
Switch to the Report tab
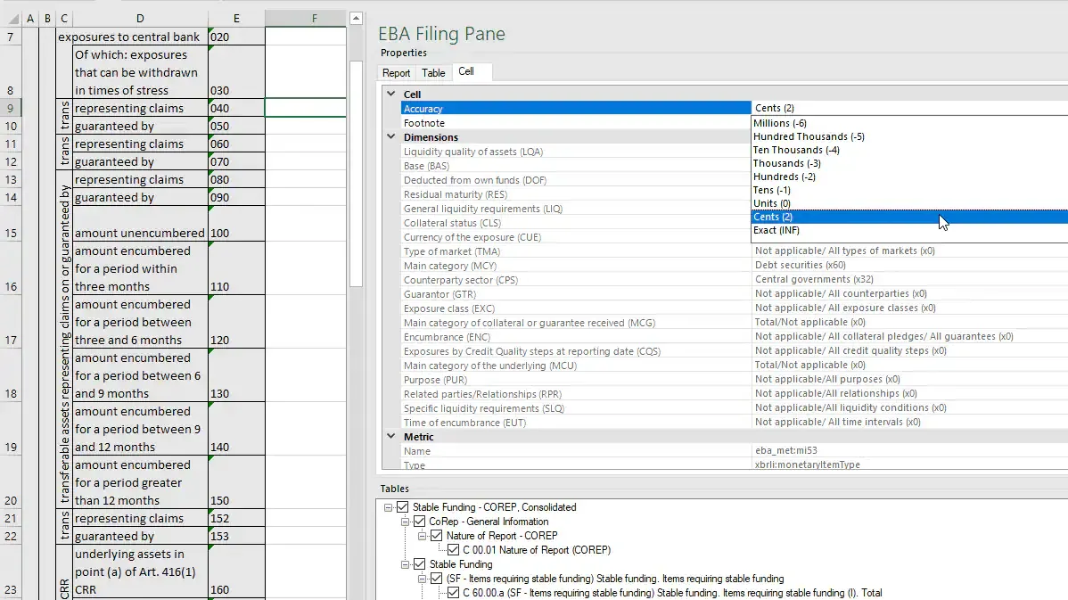coord(396,73)
